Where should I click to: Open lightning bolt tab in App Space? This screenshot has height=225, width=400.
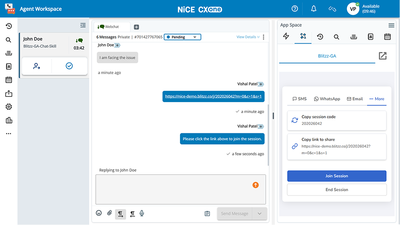(x=286, y=36)
